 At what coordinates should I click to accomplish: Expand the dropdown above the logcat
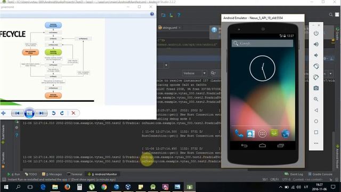(166, 65)
